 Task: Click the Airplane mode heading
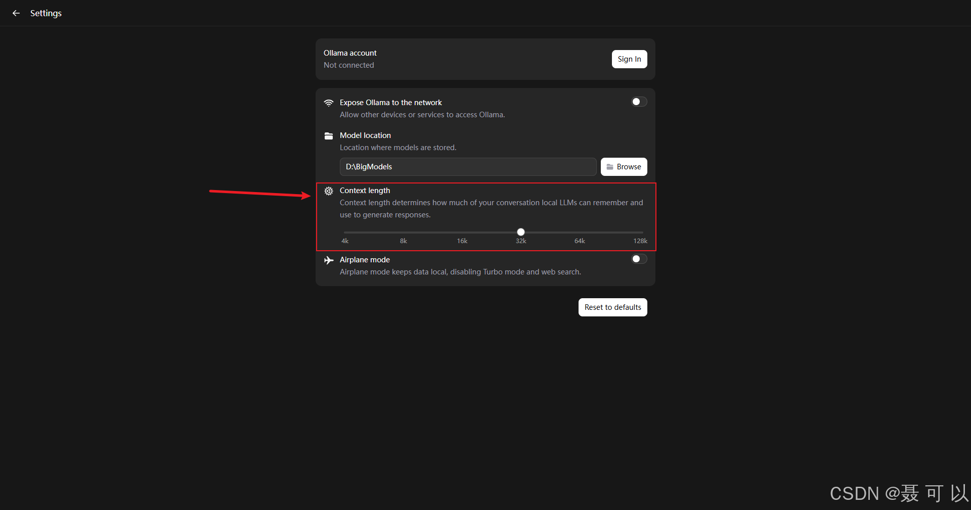point(365,260)
